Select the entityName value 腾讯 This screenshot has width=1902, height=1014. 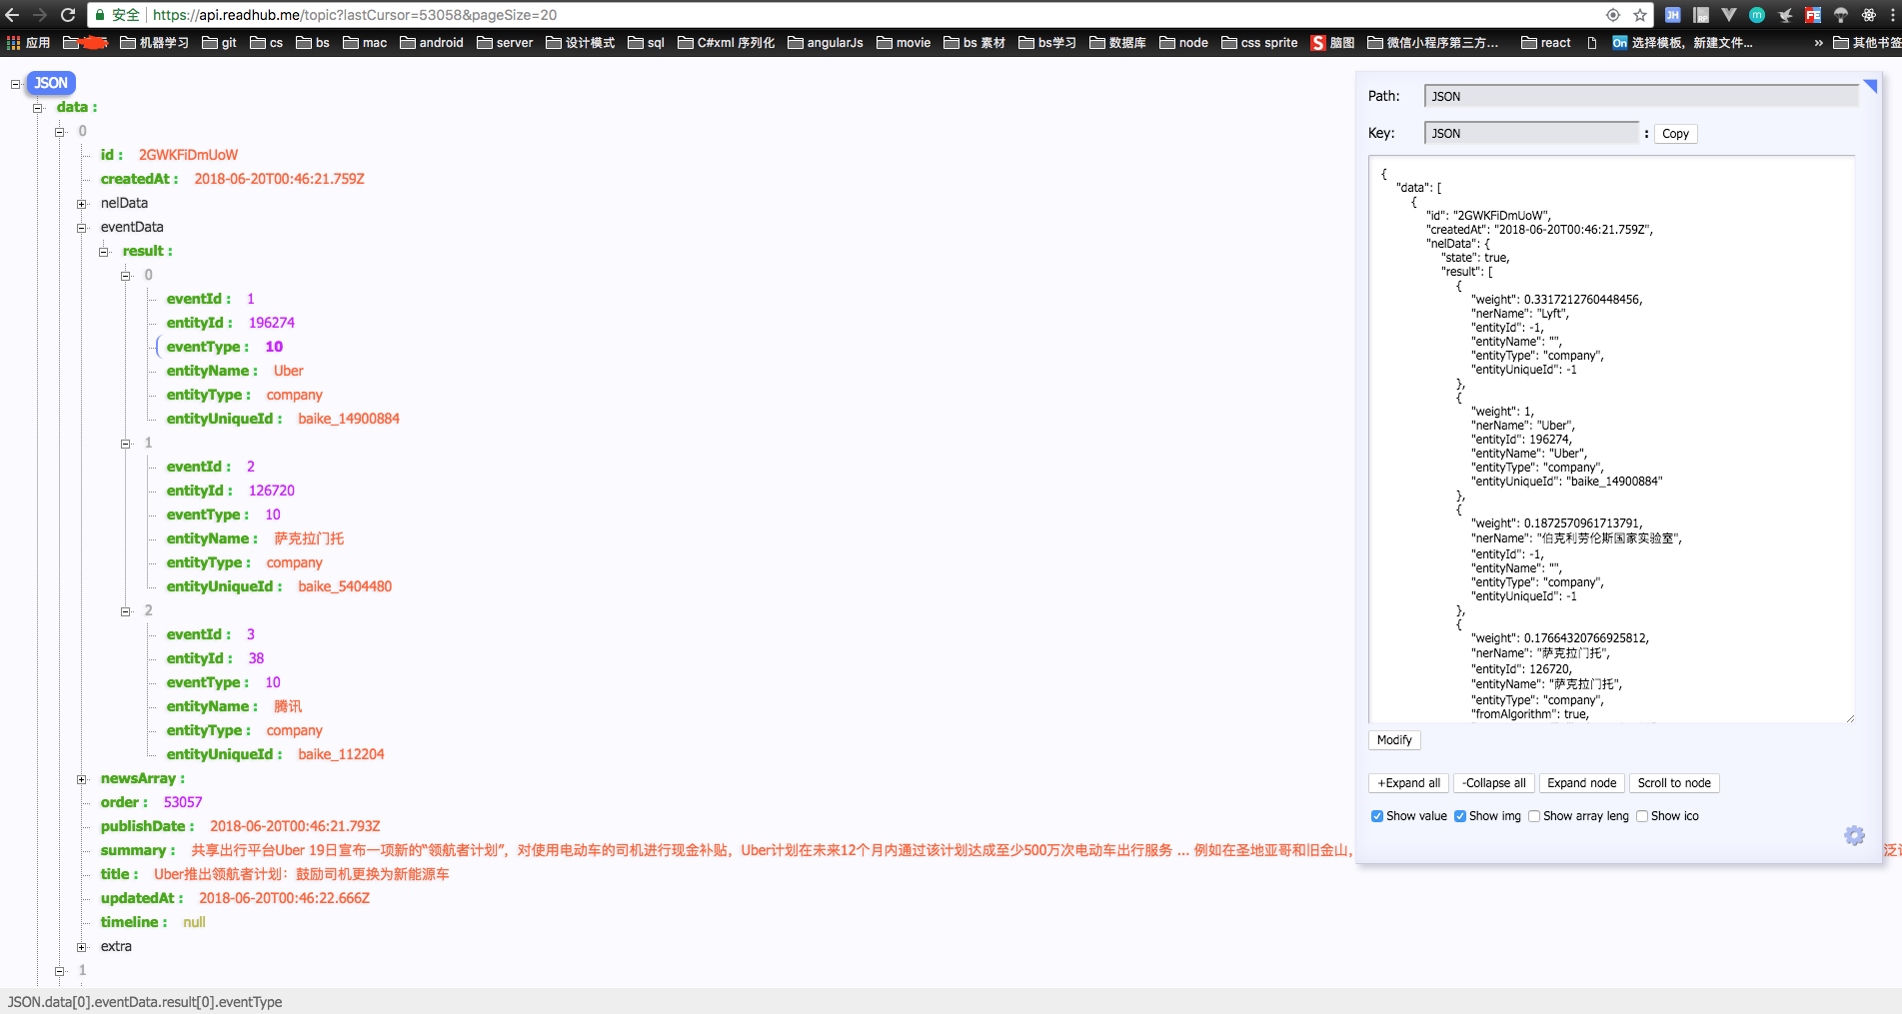tap(288, 706)
